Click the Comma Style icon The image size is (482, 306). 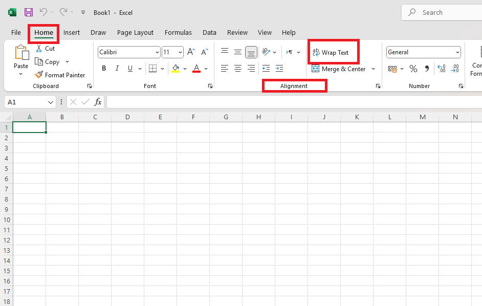427,69
